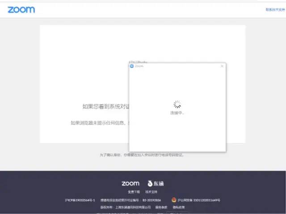Click the Zoom app icon in the dialog title bar
286x214 pixels.
click(x=132, y=66)
